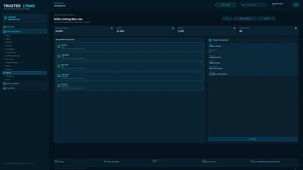The width and height of the screenshot is (303, 170).
Task: Click the 3.397 statistic value
Action: click(181, 31)
